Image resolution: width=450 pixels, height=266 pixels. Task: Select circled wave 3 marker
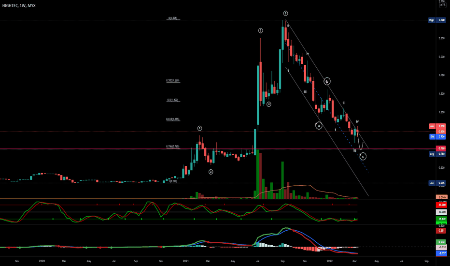(x=260, y=30)
